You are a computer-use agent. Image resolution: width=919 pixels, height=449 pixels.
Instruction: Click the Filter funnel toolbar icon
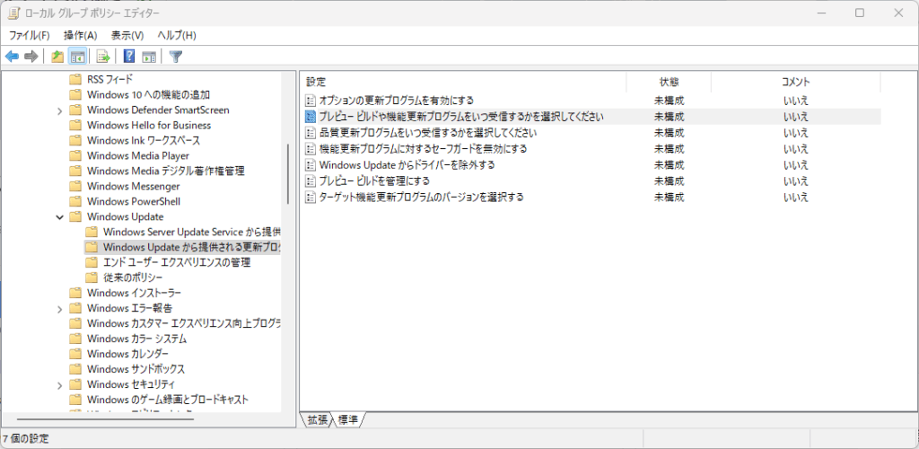pyautogui.click(x=175, y=57)
